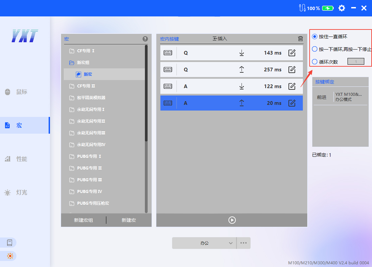The image size is (372, 267).
Task: Click the keyboard icon of Q 257 ms row
Action: 168,70
